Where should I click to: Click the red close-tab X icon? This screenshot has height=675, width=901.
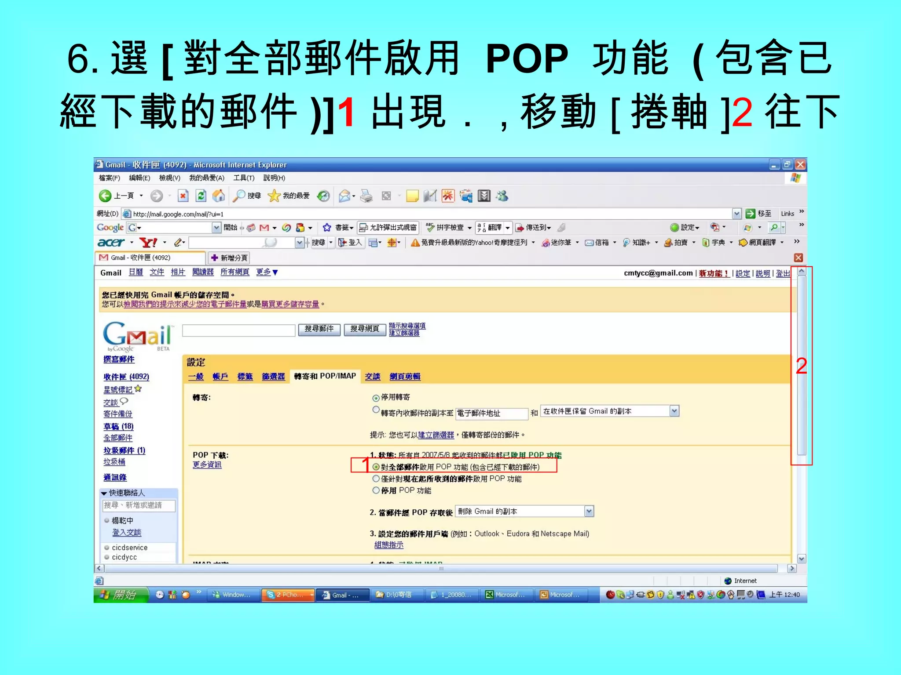coord(798,258)
